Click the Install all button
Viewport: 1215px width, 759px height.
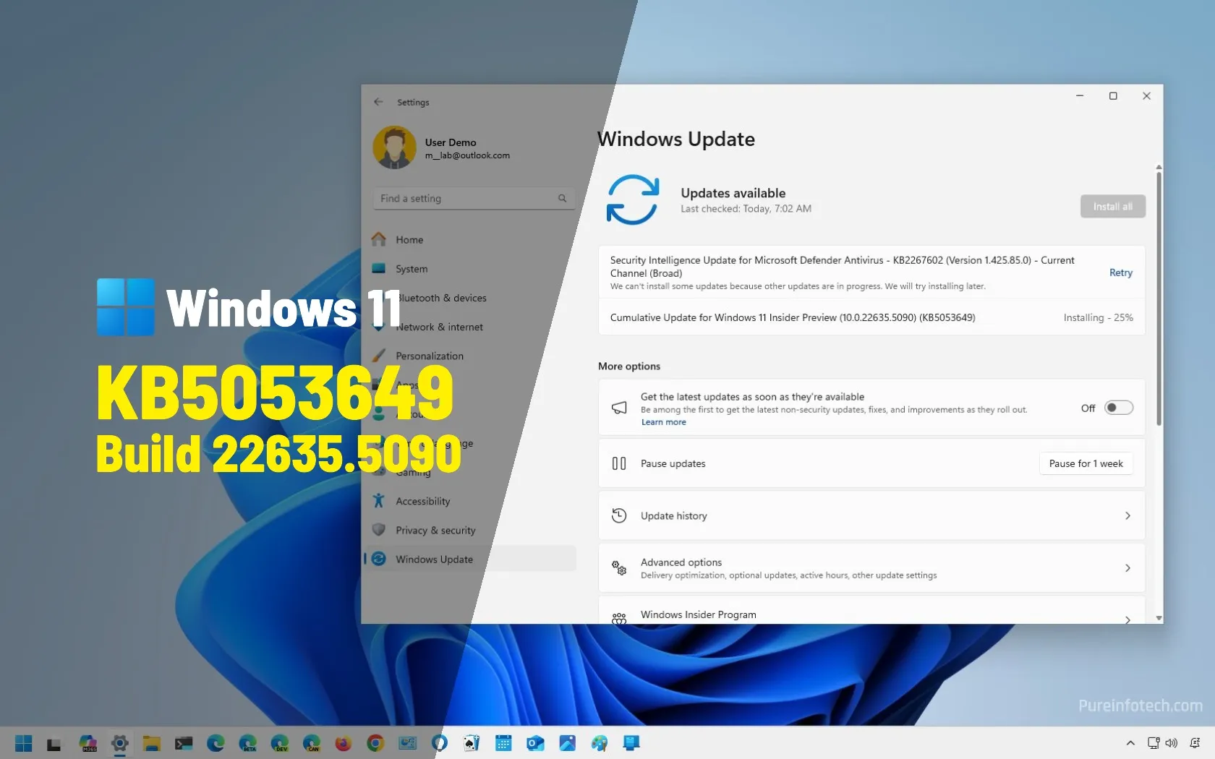1112,206
